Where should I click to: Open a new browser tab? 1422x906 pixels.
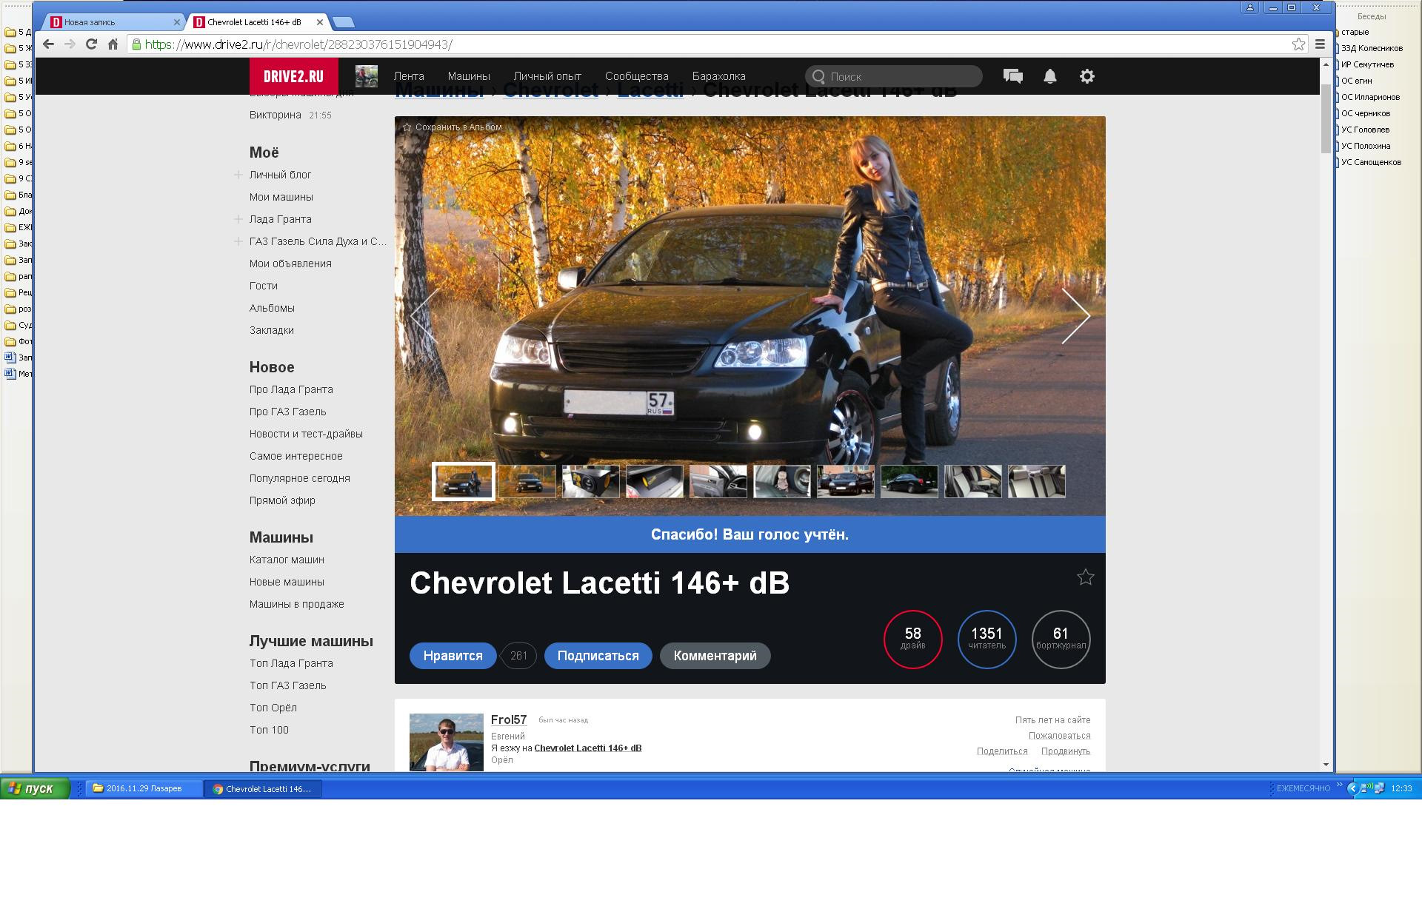pos(343,22)
